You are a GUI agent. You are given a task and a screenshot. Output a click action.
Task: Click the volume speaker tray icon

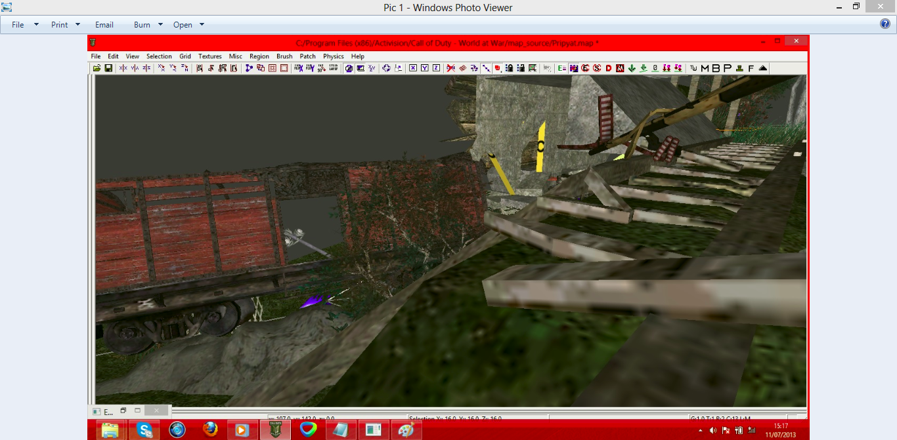[713, 431]
